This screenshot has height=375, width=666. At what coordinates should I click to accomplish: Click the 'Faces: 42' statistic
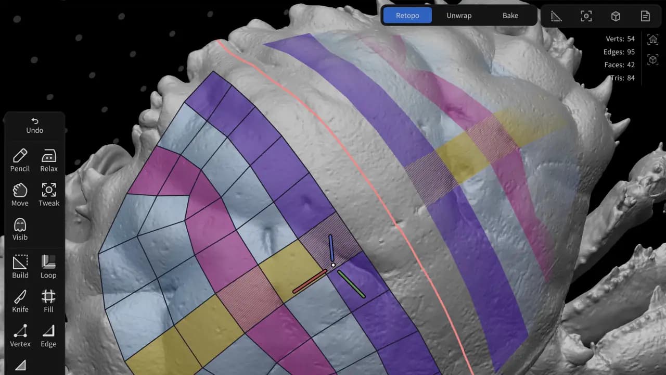point(620,65)
